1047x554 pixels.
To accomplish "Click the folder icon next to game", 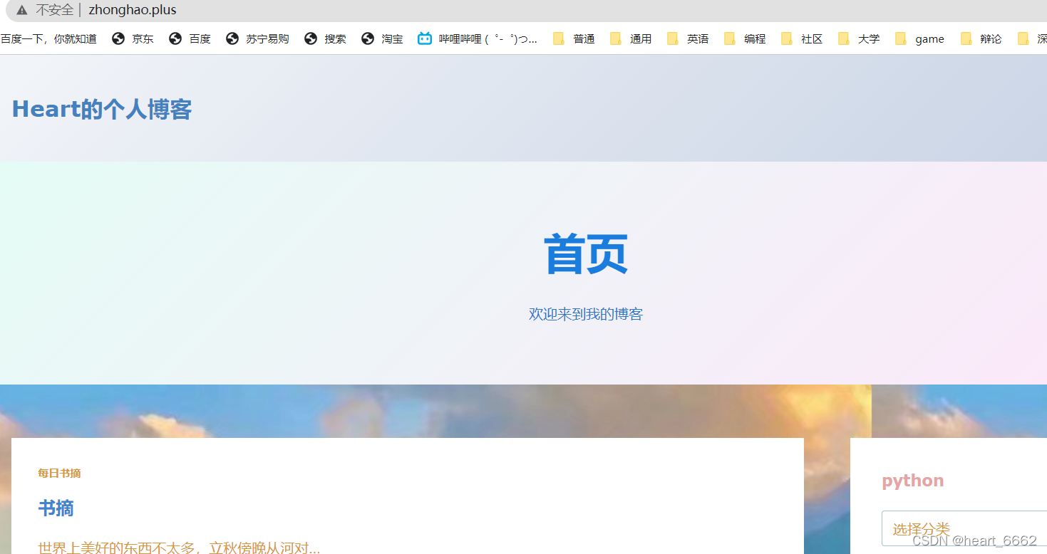I will [901, 38].
